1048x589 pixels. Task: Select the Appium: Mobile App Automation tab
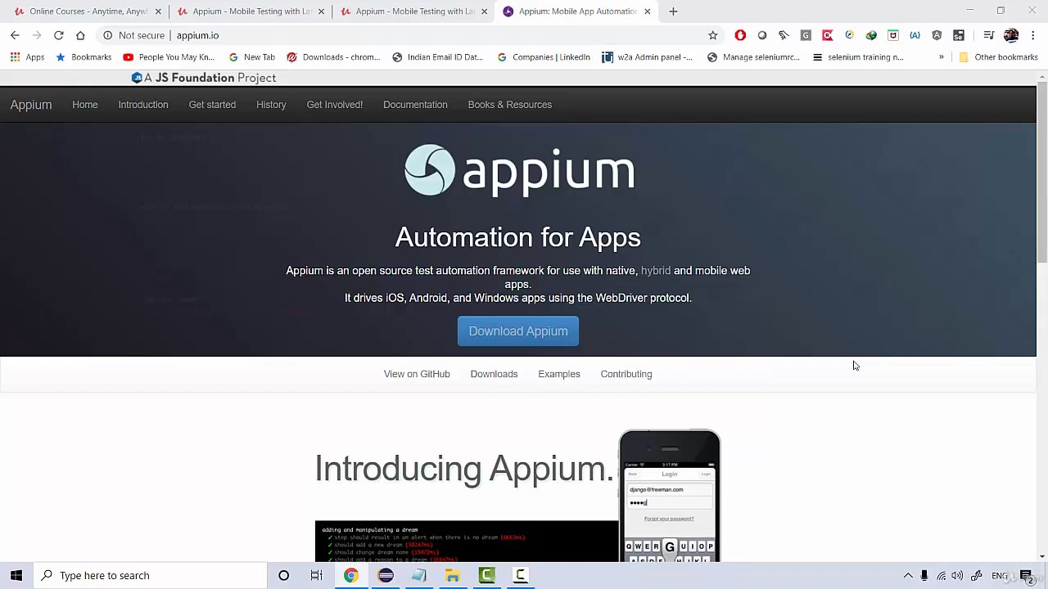577,11
